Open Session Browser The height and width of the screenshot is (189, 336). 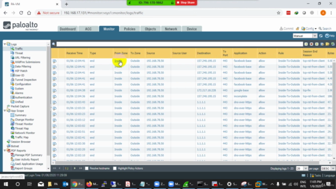pos(20,142)
